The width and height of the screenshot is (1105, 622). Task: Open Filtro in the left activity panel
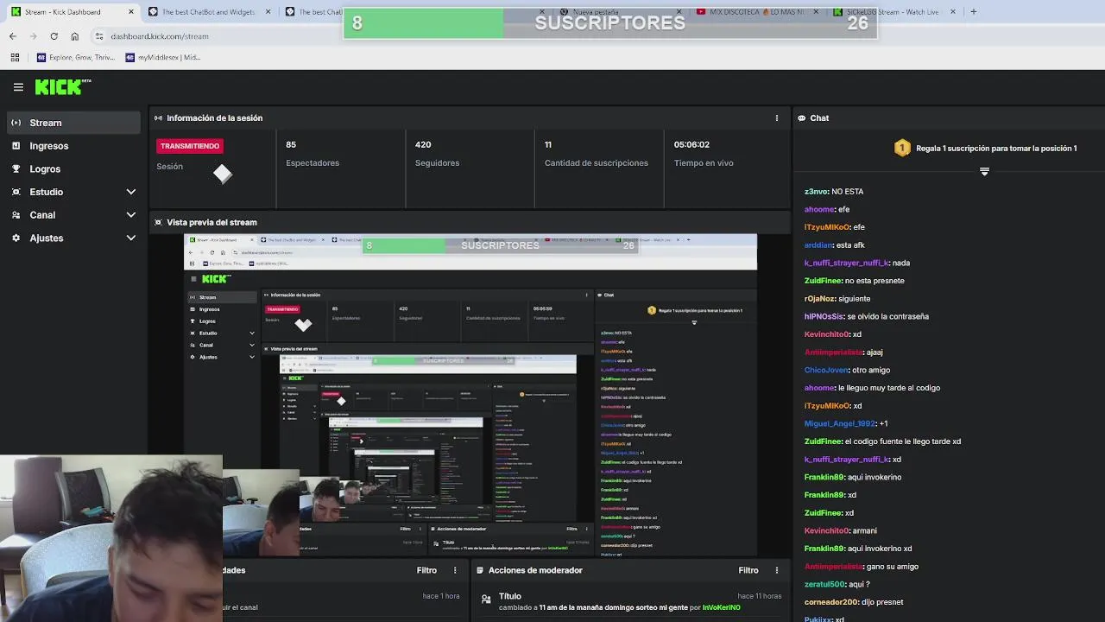(x=426, y=570)
